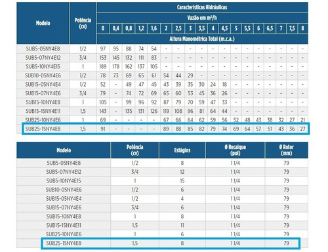Click the Altura Manométrica Total header

click(x=202, y=39)
